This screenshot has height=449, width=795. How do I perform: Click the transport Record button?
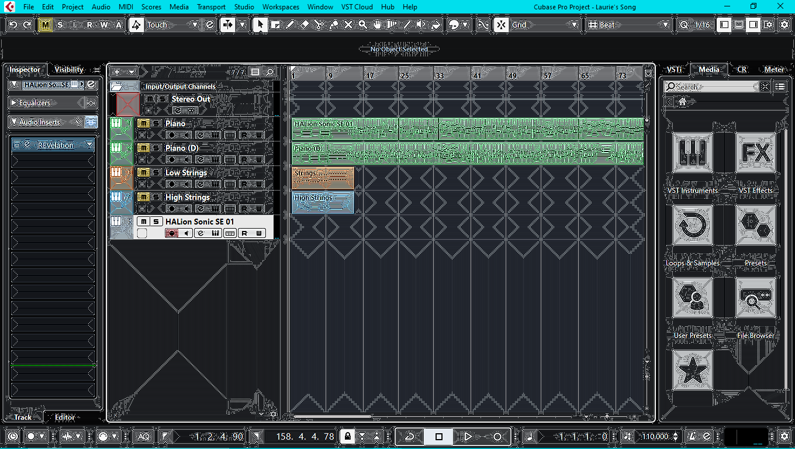497,436
